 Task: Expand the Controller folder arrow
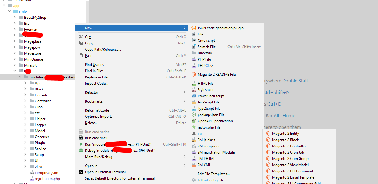pyautogui.click(x=25, y=101)
